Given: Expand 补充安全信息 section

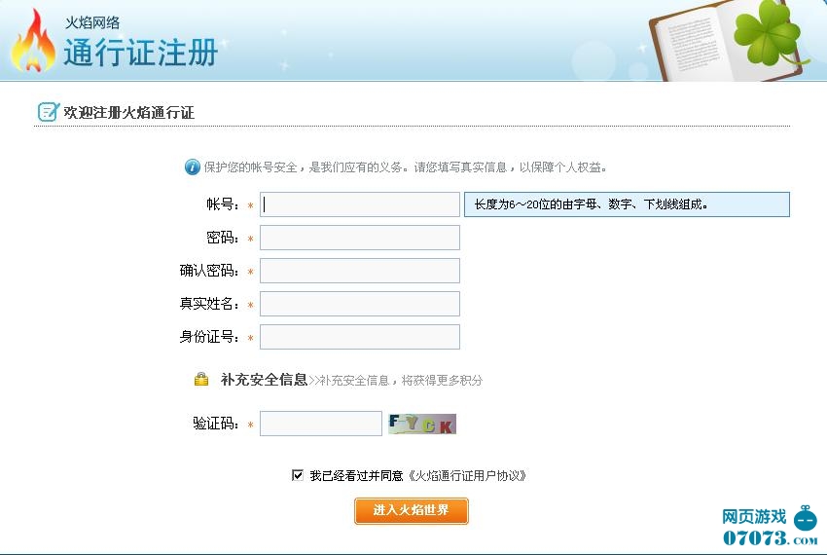Looking at the screenshot, I should tap(264, 380).
